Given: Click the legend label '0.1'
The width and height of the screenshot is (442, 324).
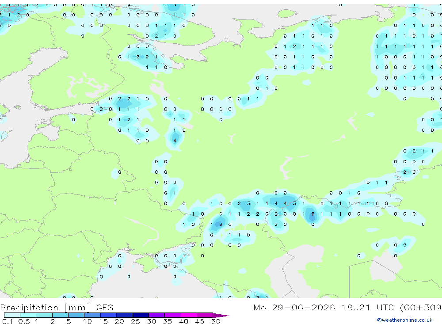Looking at the screenshot, I should pyautogui.click(x=8, y=321).
